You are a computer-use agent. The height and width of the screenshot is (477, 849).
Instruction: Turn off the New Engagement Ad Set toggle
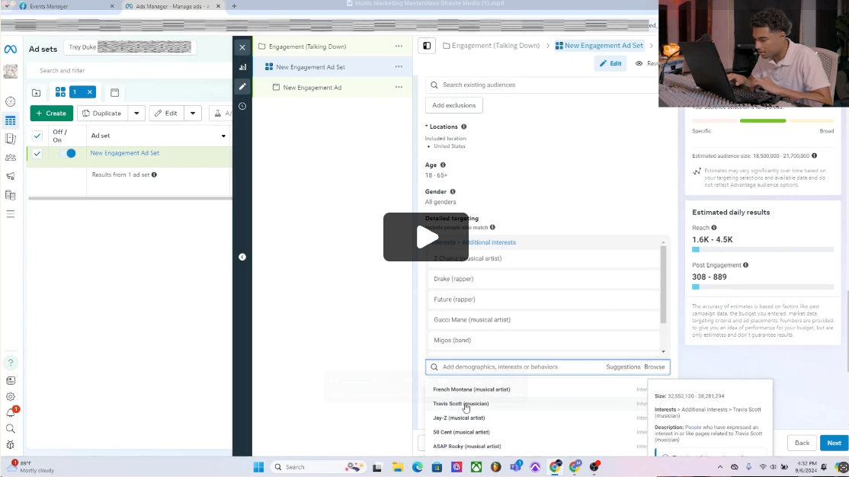pos(67,153)
